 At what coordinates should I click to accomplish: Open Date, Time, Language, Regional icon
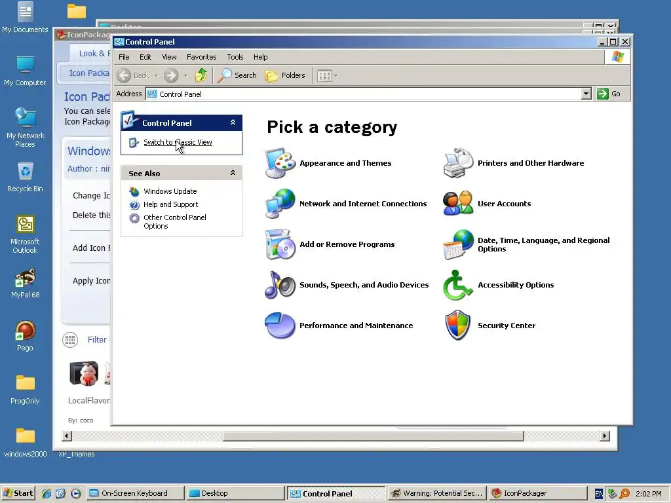tap(458, 244)
